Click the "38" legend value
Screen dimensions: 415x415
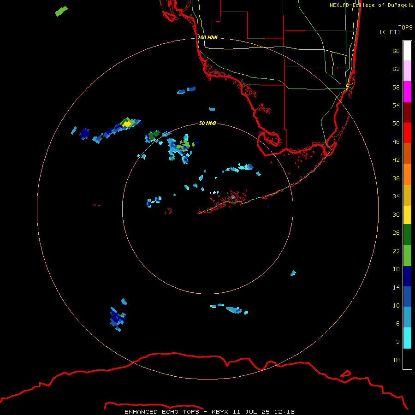click(396, 178)
